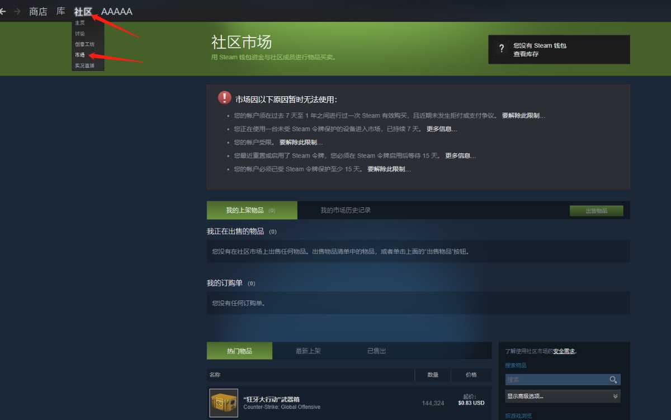Screen dimensions: 671x420
Task: Open the 商店 menu
Action: click(38, 11)
